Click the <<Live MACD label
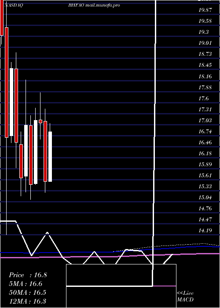 [x=185, y=296]
